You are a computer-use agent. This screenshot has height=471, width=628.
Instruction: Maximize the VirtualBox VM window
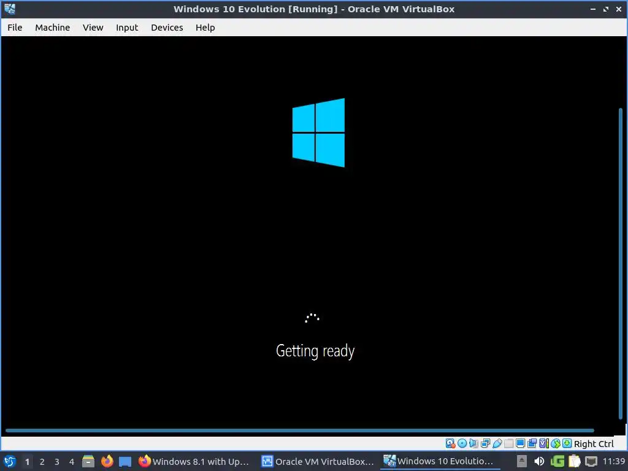(605, 9)
